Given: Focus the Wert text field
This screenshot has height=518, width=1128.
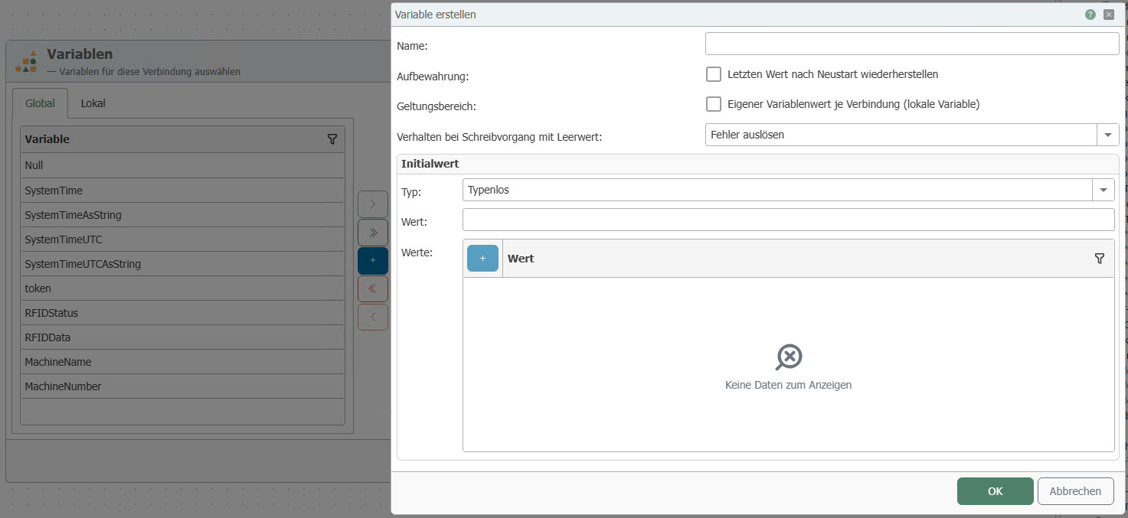Looking at the screenshot, I should (x=788, y=220).
